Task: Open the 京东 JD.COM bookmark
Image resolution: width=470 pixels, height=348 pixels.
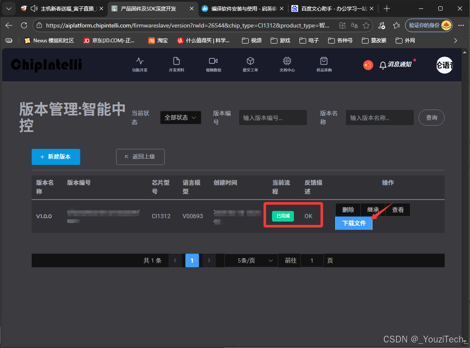Action: coord(109,41)
